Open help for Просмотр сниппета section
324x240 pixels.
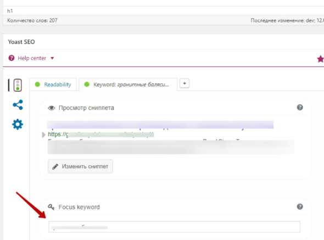pos(300,108)
